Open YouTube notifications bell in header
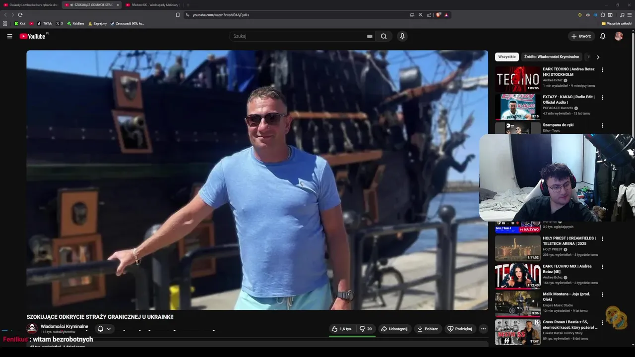The height and width of the screenshot is (357, 635). [x=603, y=36]
